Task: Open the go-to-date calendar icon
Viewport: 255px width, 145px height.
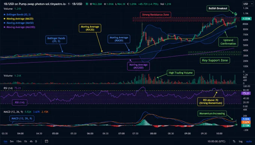Action: pyautogui.click(x=46, y=141)
